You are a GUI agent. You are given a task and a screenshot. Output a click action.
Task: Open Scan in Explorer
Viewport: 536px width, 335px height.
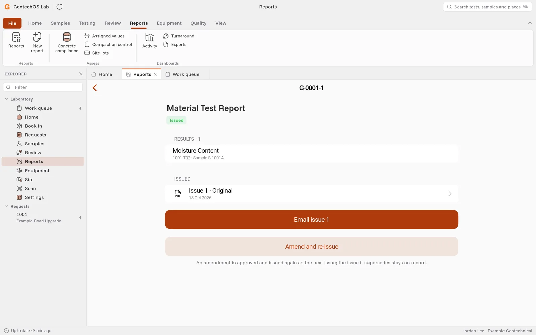tap(43, 189)
